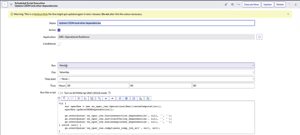Toggle the syntax editor in script toolbar
Viewport: 300px width, 135px height.
pos(65,98)
